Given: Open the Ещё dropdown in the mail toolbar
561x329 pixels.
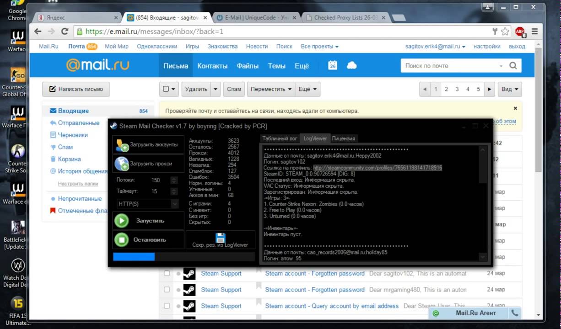Looking at the screenshot, I should (307, 89).
